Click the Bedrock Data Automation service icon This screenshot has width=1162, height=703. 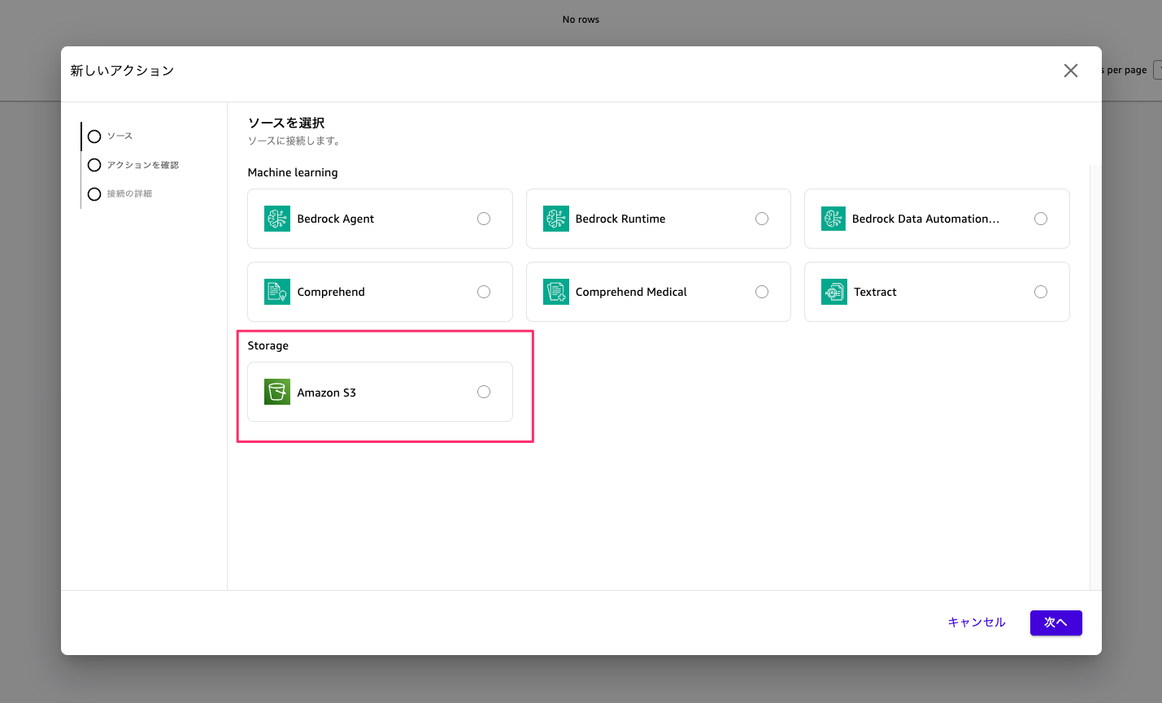pyautogui.click(x=833, y=219)
